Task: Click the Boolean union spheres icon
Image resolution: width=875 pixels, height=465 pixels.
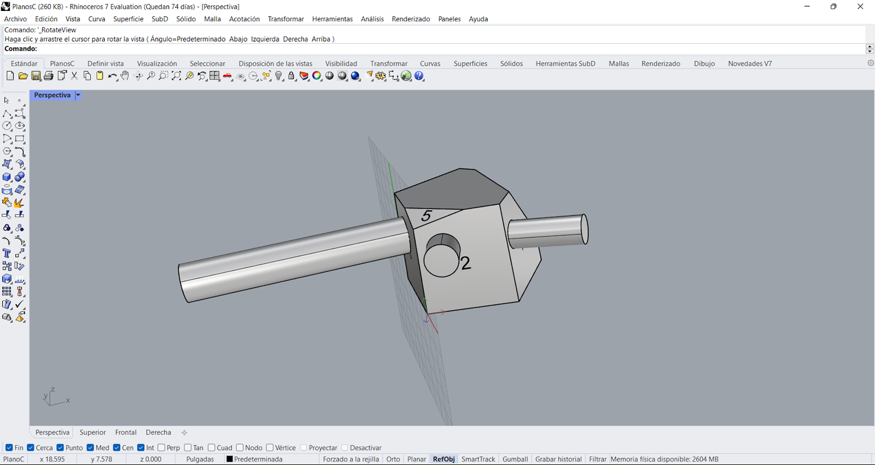Action: (20, 177)
